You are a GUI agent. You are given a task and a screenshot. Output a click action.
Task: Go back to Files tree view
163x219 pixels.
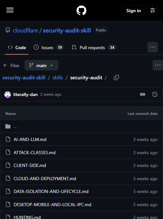pos(12,66)
